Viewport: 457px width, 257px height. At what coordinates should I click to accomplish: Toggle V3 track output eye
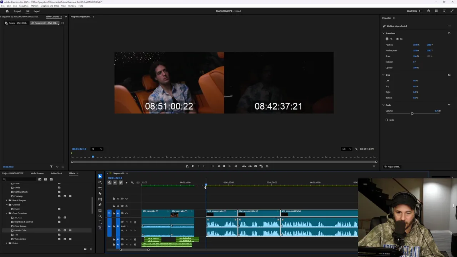126,199
